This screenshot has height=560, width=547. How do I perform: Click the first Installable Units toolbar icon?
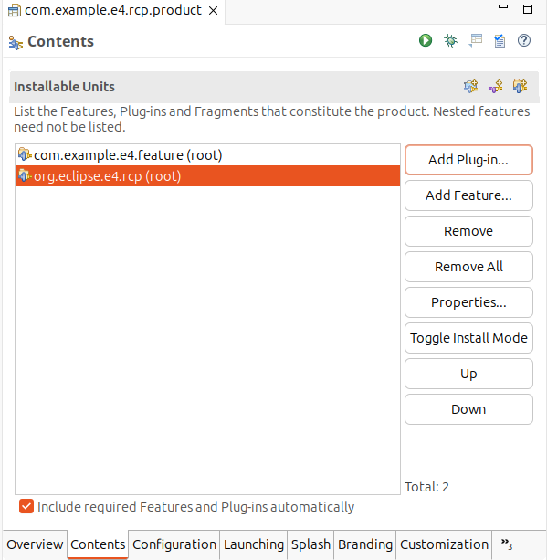coord(470,86)
